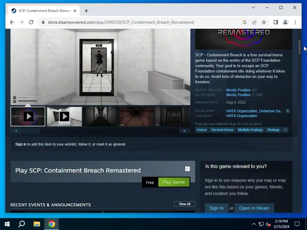Show hidden system tray icons
The image size is (307, 230).
tap(254, 224)
